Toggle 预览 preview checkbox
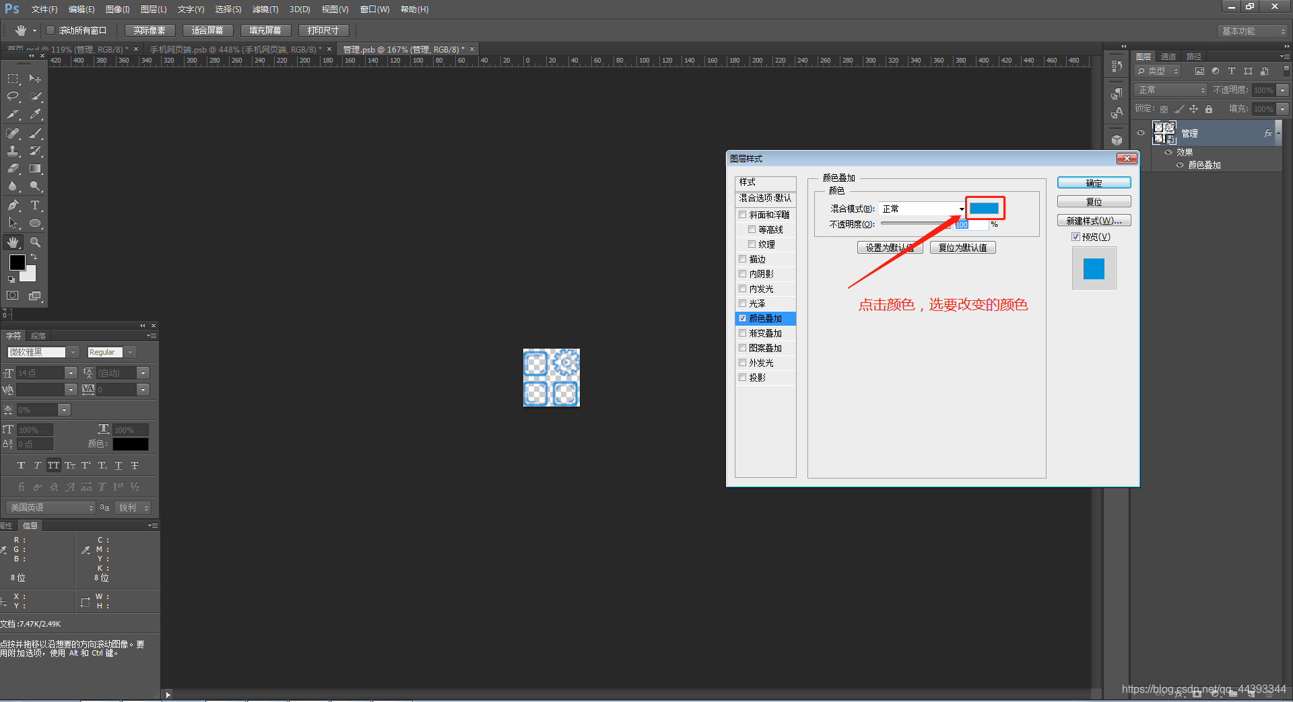 [x=1075, y=237]
